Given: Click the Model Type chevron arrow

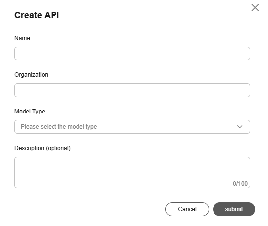Looking at the screenshot, I should (240, 127).
